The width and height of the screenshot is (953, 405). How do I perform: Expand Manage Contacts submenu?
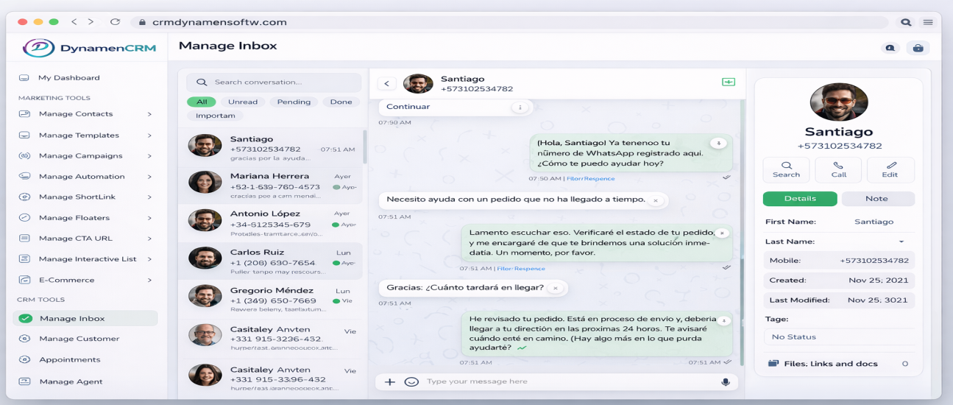point(149,114)
